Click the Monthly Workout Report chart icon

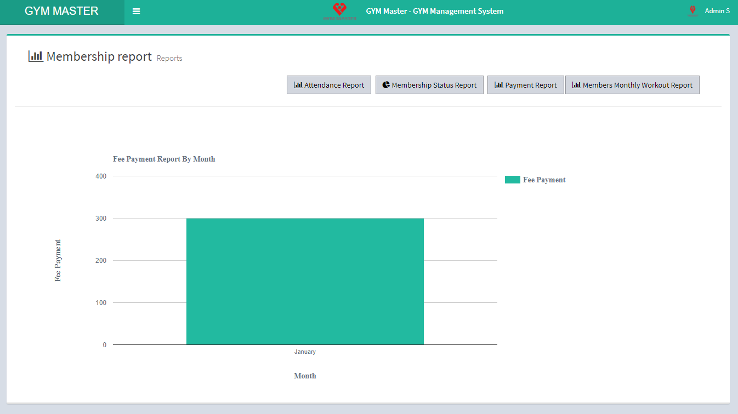[576, 85]
